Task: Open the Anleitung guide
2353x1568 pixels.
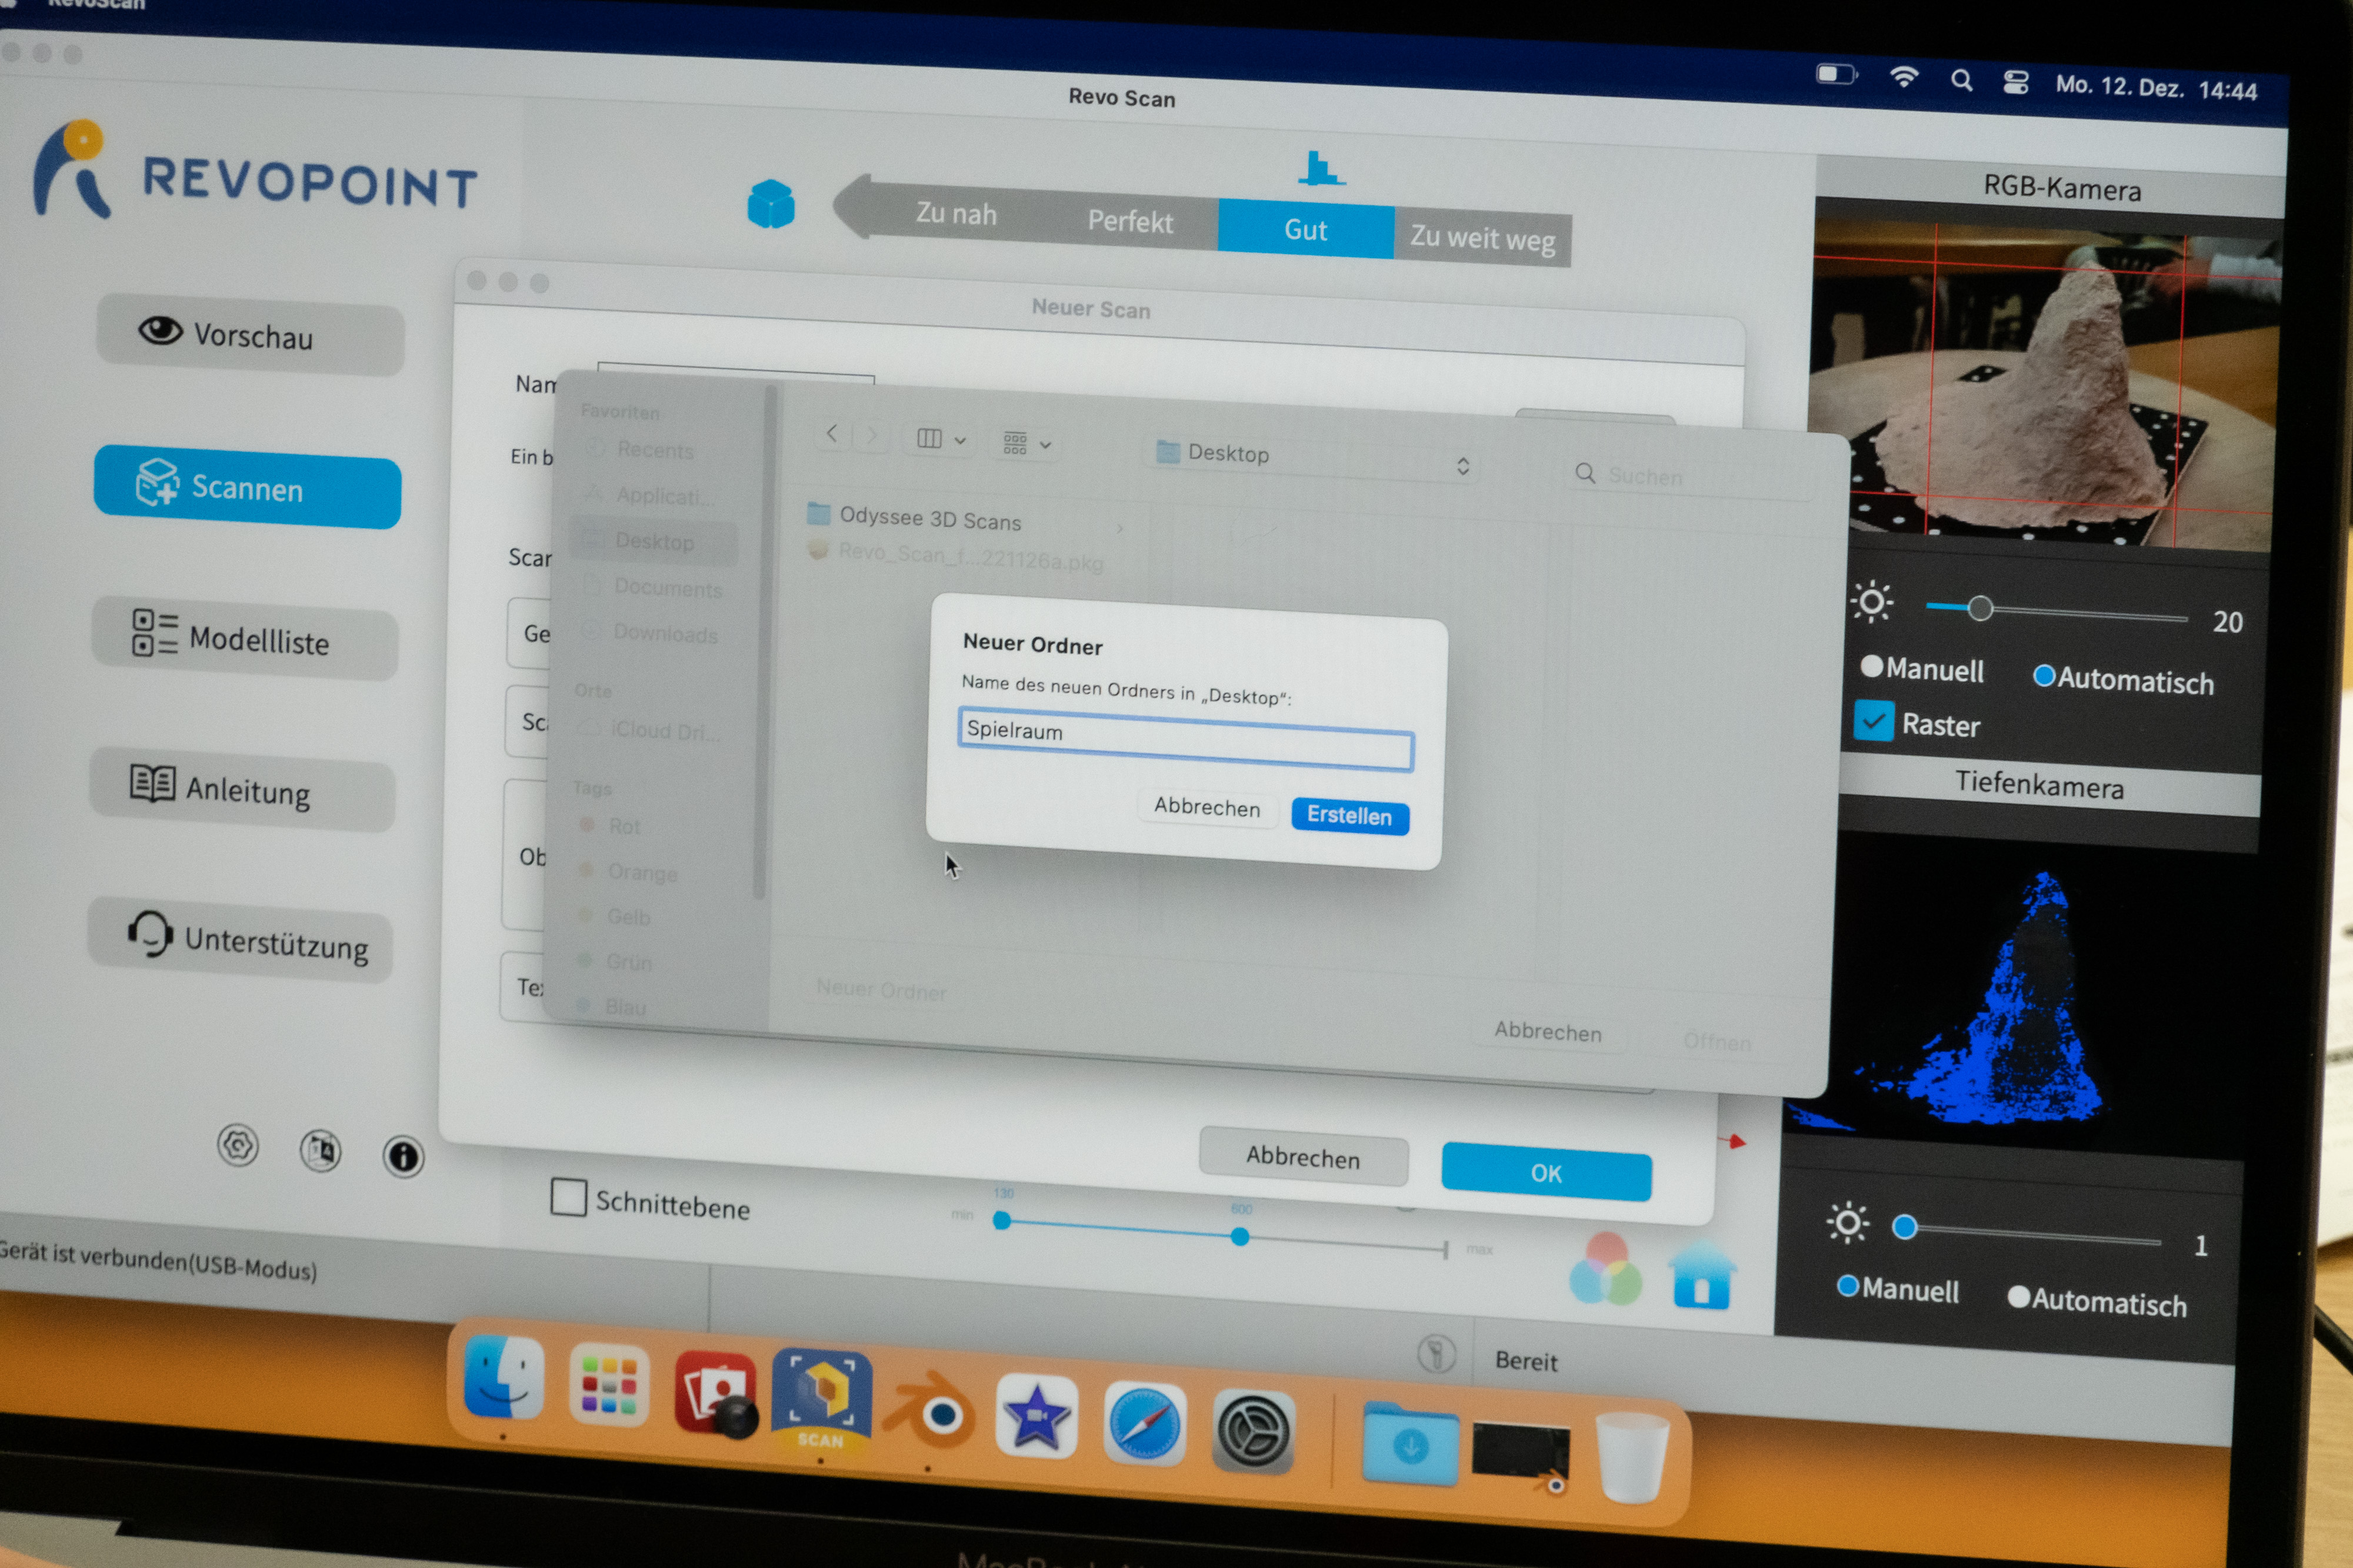Action: [x=242, y=789]
